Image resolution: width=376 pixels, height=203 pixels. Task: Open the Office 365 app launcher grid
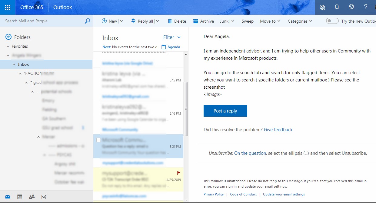[x=8, y=7]
